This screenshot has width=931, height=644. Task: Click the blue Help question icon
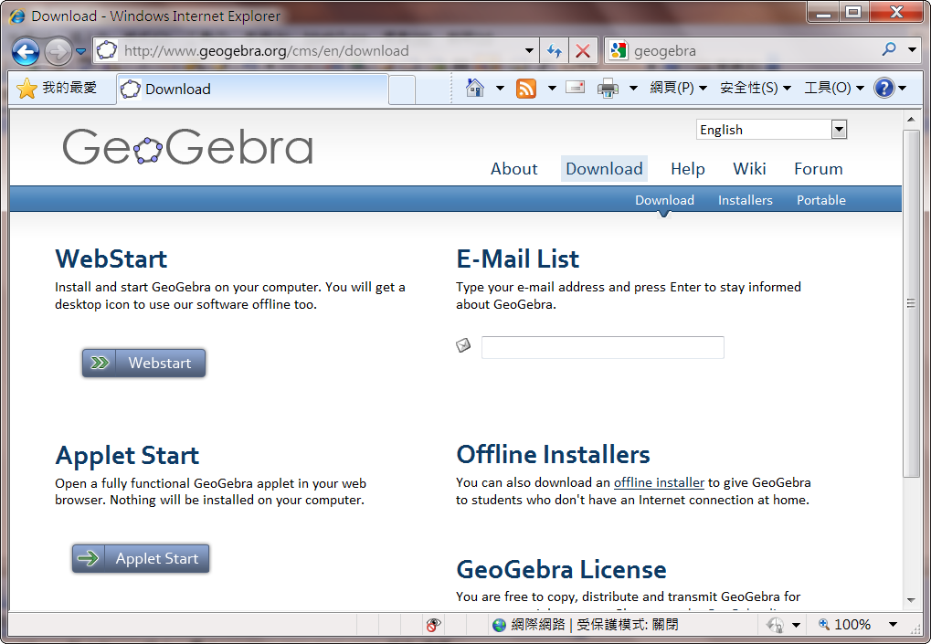tap(884, 89)
